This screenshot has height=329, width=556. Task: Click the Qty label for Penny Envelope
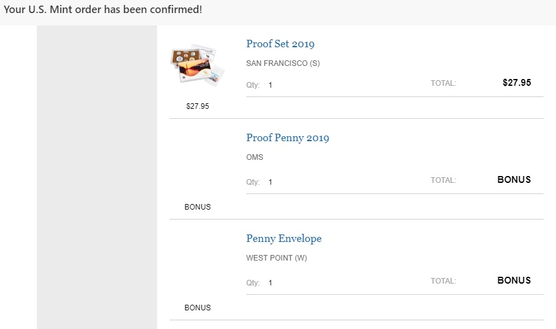252,283
